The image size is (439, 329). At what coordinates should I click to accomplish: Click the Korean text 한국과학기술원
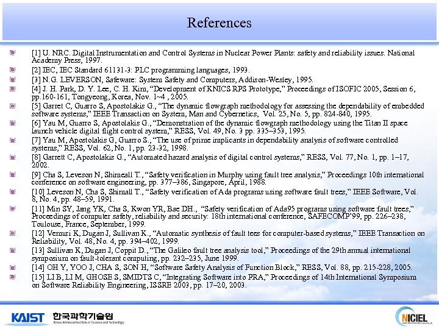[83, 316]
